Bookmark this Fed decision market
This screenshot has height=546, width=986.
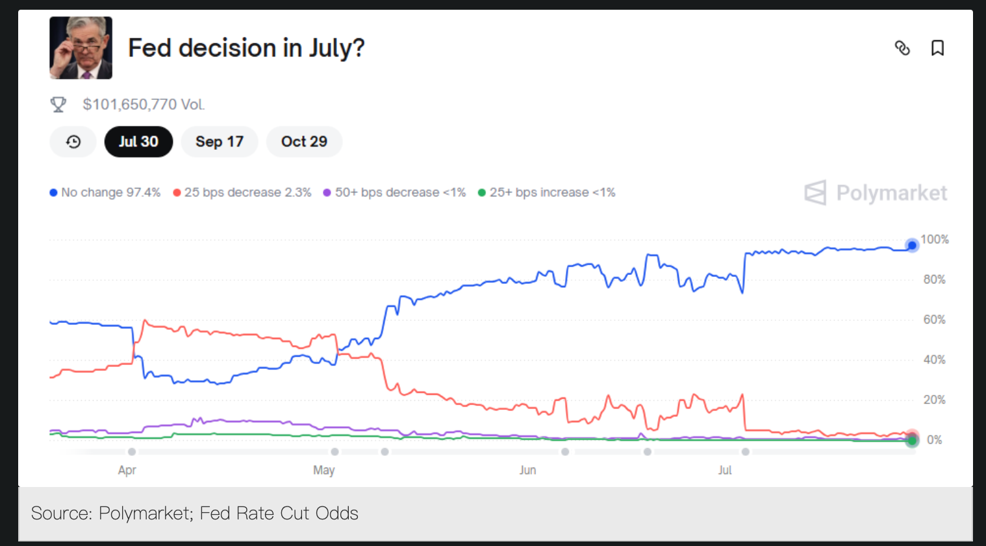coord(937,48)
